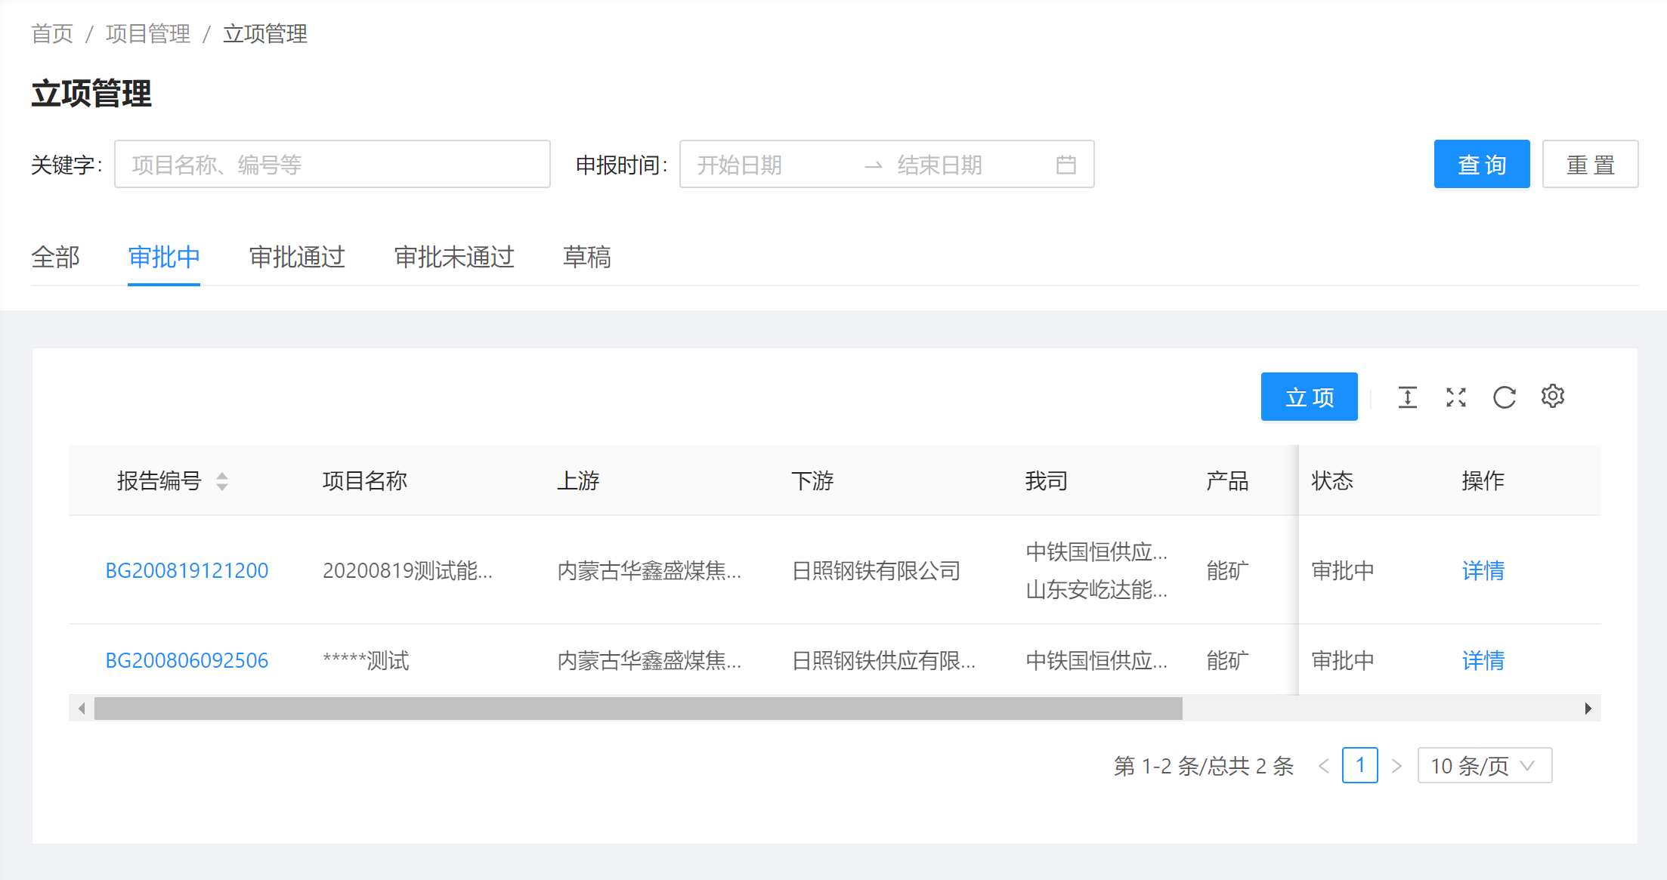Screen dimensions: 1667x880
Task: Go to the previous page with the left arrow
Action: point(1324,766)
